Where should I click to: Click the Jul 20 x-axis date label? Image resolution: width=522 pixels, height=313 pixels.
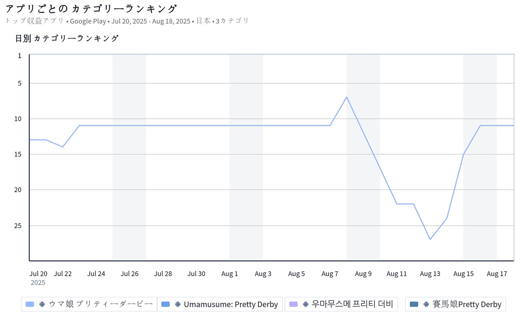click(x=38, y=274)
